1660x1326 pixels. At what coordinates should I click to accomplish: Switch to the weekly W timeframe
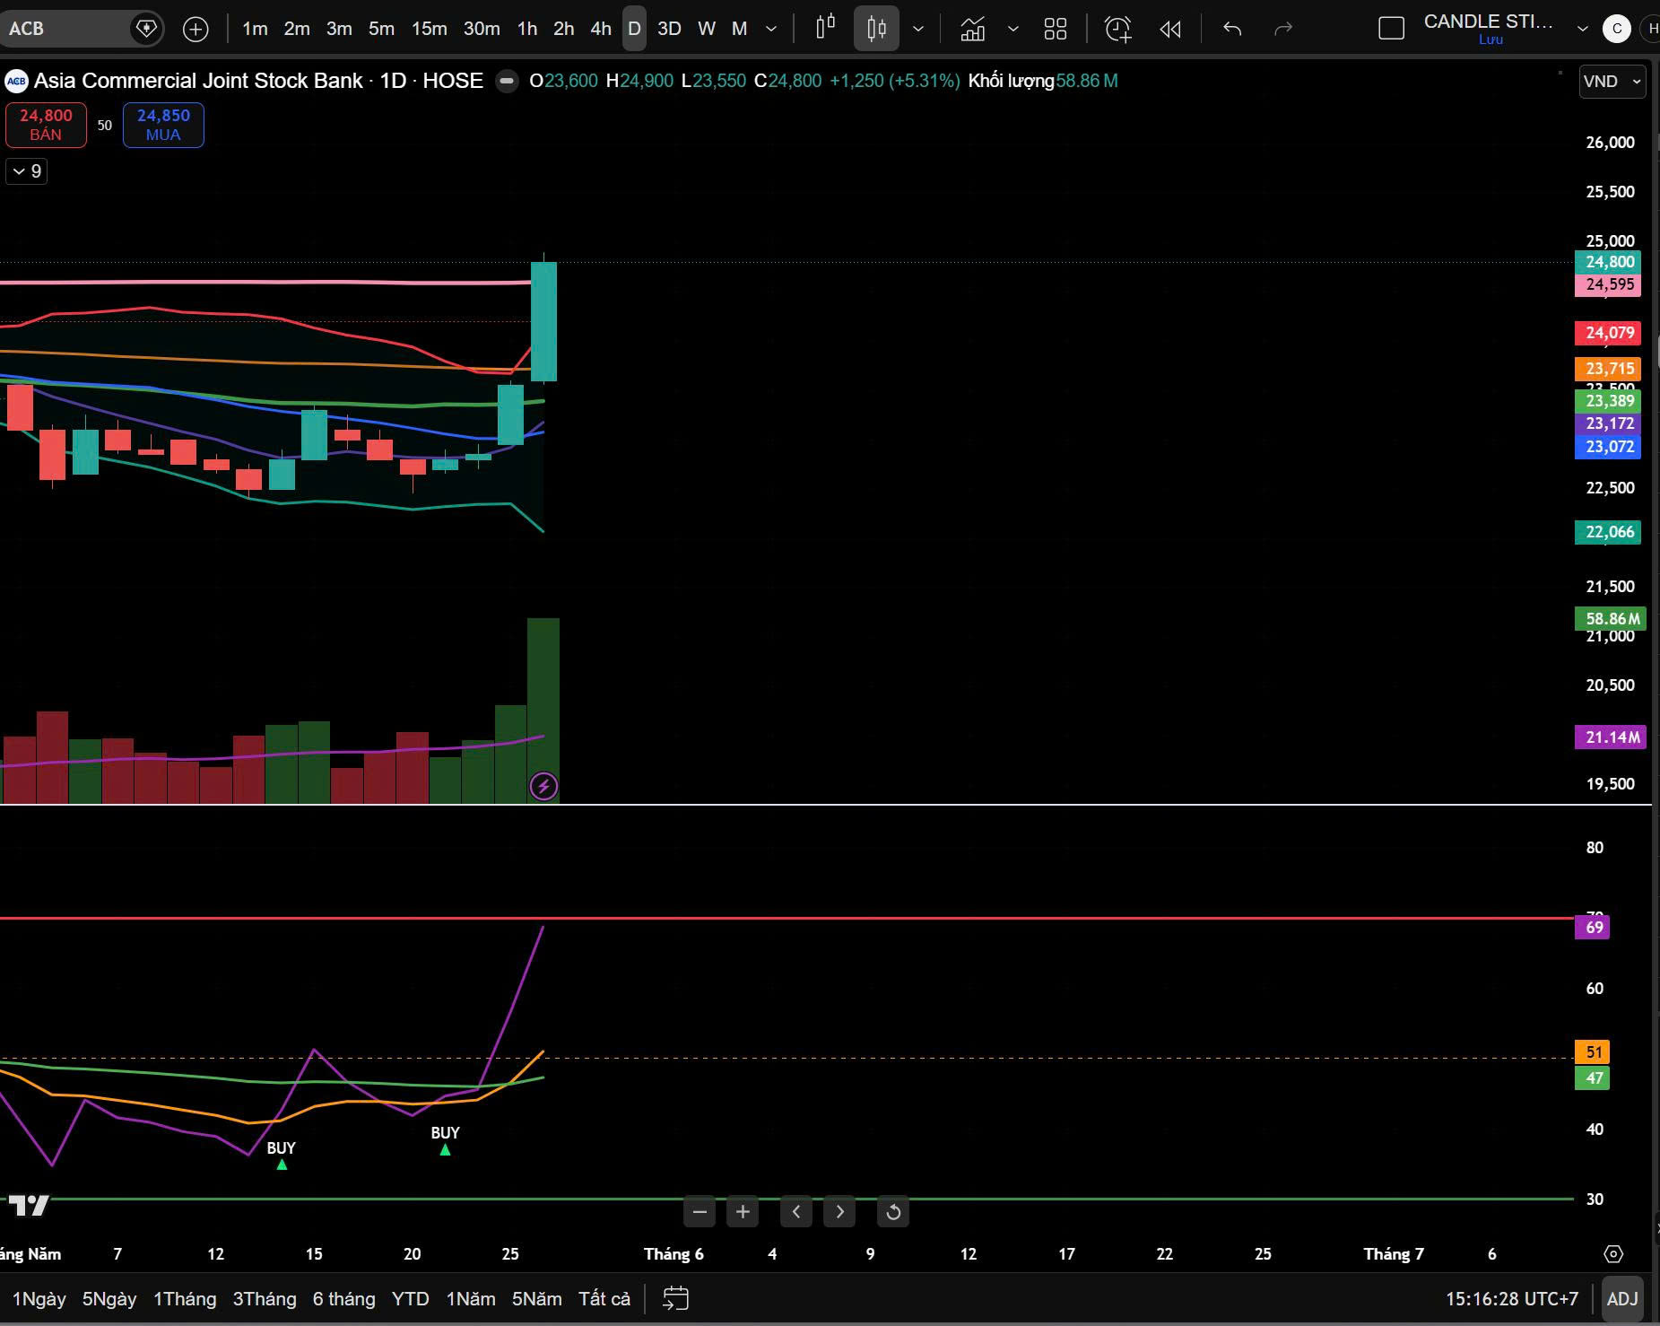(x=707, y=29)
